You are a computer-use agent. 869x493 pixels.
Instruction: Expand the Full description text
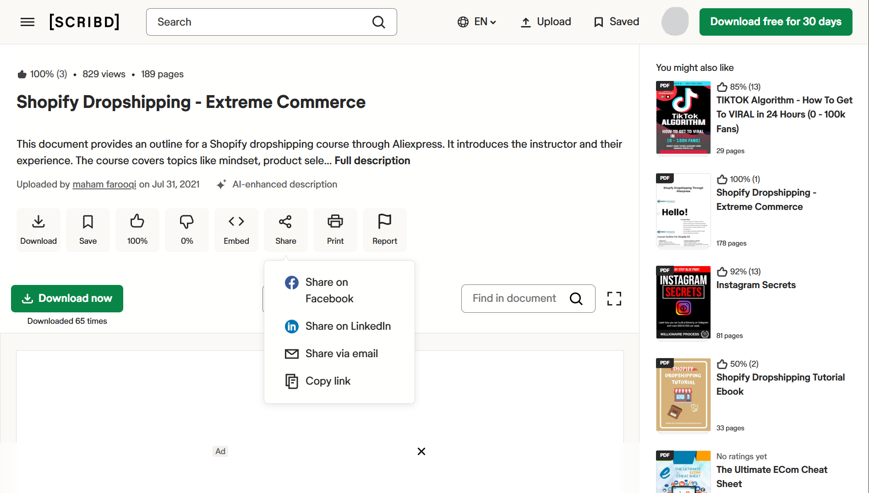tap(372, 161)
